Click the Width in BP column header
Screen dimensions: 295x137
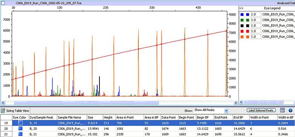coord(286,117)
